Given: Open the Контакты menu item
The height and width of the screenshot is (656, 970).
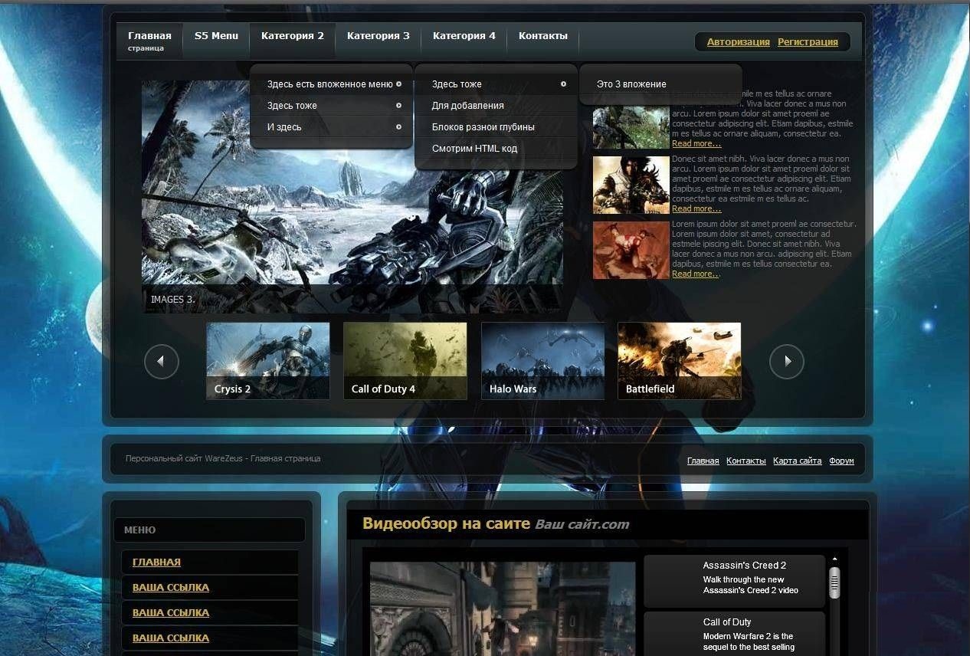Looking at the screenshot, I should pos(543,36).
